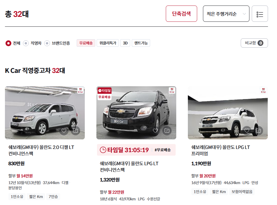Open 단축검색 quick search
Image resolution: width=277 pixels, height=205 pixels.
tap(181, 14)
